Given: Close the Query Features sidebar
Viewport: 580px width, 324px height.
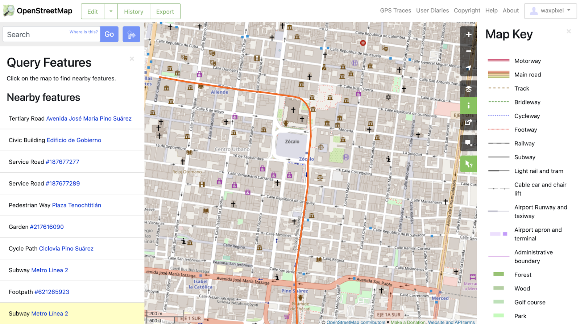Looking at the screenshot, I should pos(132,59).
